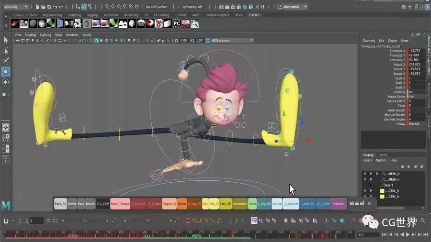The height and width of the screenshot is (242, 431).
Task: Click the PCB shelf icon
Action: 185,23
